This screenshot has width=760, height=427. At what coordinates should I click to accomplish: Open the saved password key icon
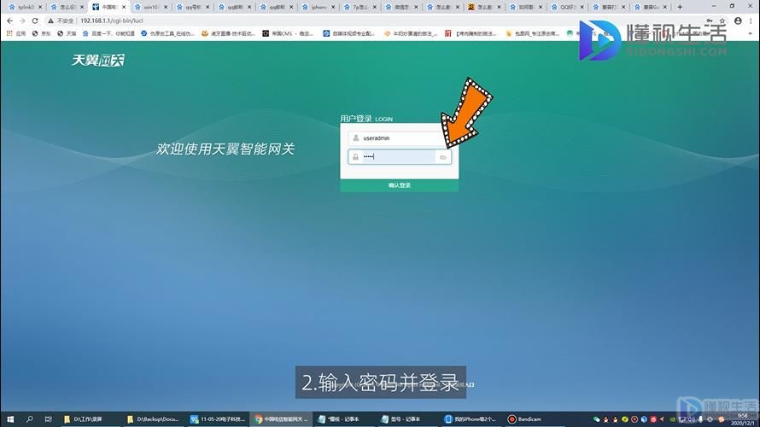tap(710, 20)
